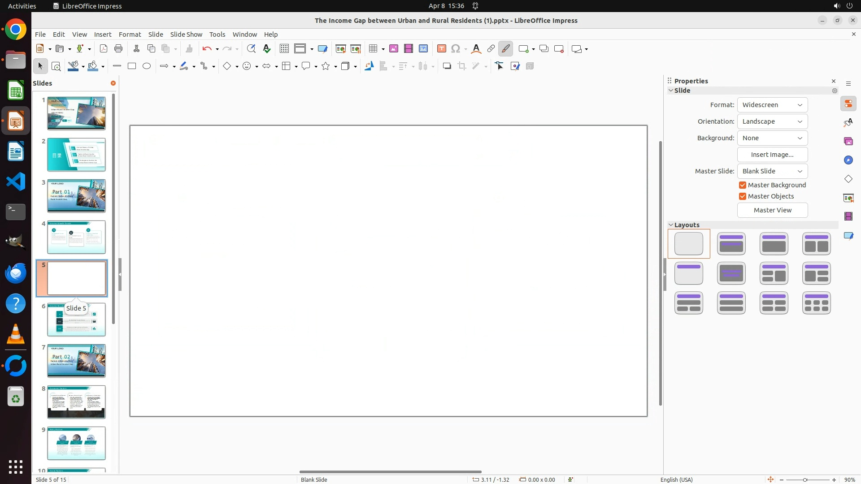Open the Background dropdown set to None

click(x=772, y=138)
